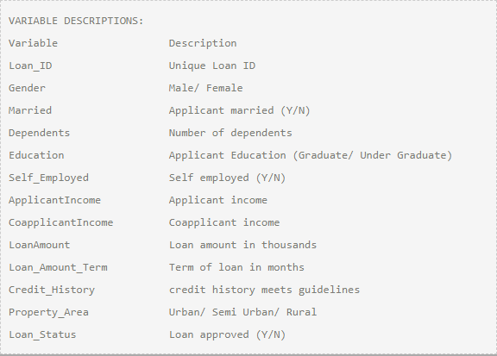Click the Gender variable text
497x356 pixels.
[x=27, y=88]
